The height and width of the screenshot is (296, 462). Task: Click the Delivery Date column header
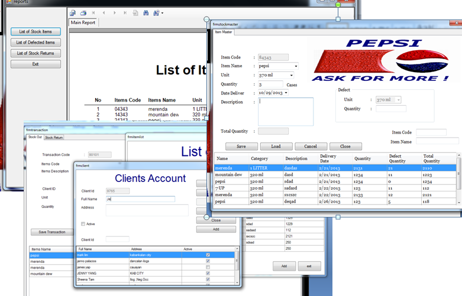click(335, 158)
